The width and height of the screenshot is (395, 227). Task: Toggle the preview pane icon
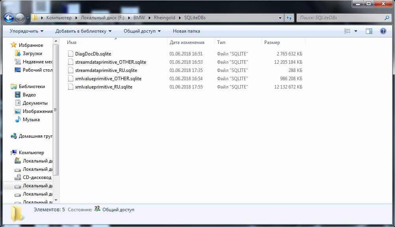coord(369,31)
